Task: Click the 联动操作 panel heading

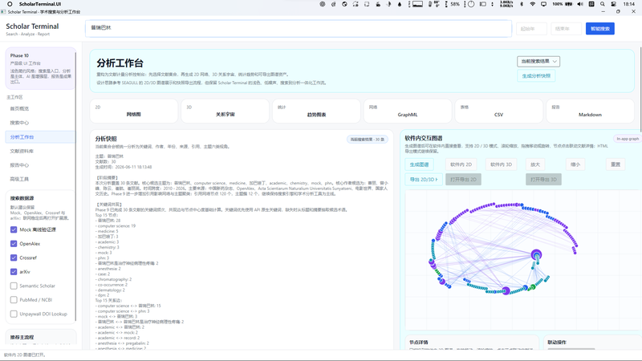Action: [557, 343]
